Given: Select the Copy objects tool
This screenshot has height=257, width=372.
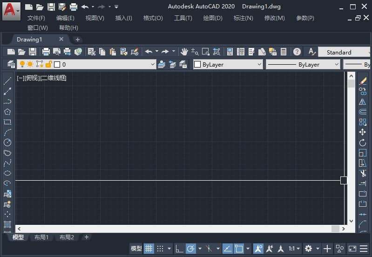Looking at the screenshot, I should pyautogui.click(x=363, y=91).
